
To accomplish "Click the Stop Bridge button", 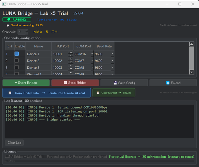I will 75,83.
